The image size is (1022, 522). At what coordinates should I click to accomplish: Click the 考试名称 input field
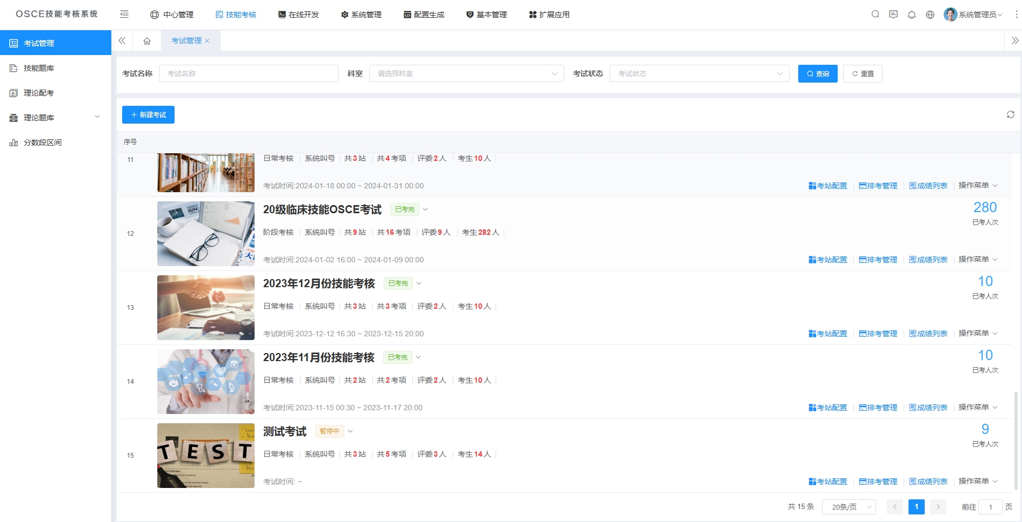click(x=249, y=73)
